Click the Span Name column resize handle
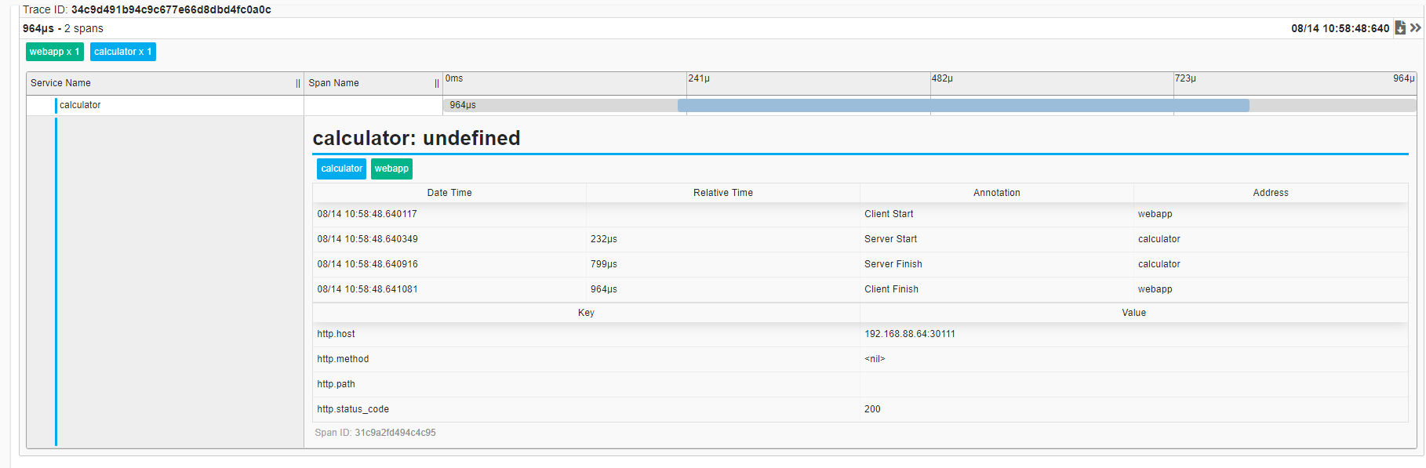 (437, 83)
